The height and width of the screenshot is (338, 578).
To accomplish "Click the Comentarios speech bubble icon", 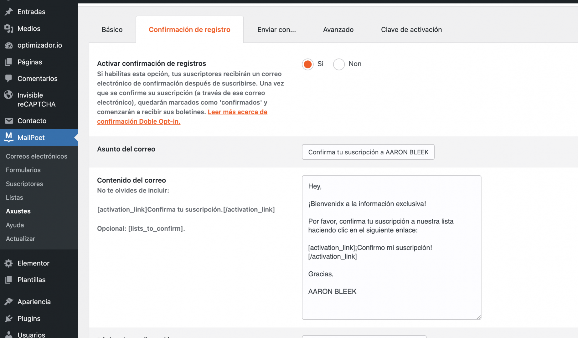I will coord(9,79).
